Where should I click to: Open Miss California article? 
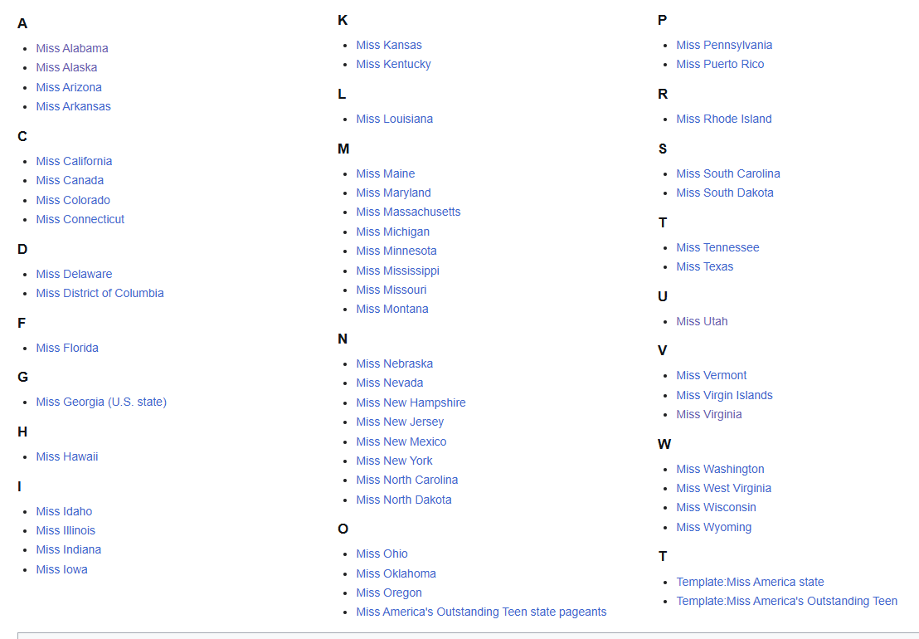[x=74, y=161]
